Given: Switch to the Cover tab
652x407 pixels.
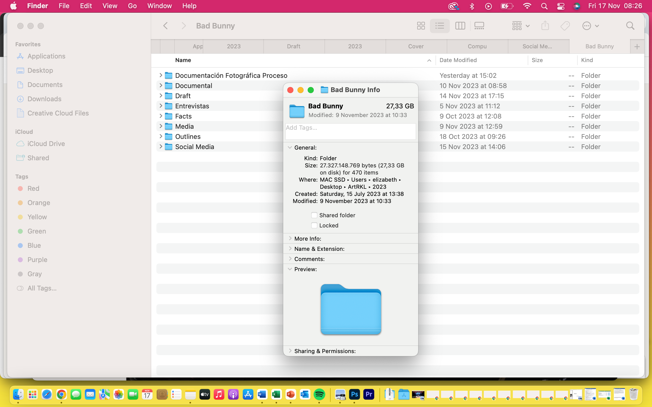Looking at the screenshot, I should point(416,46).
